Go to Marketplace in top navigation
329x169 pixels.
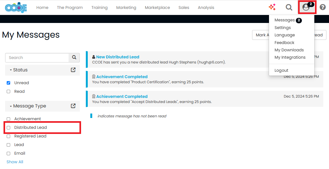click(x=157, y=8)
